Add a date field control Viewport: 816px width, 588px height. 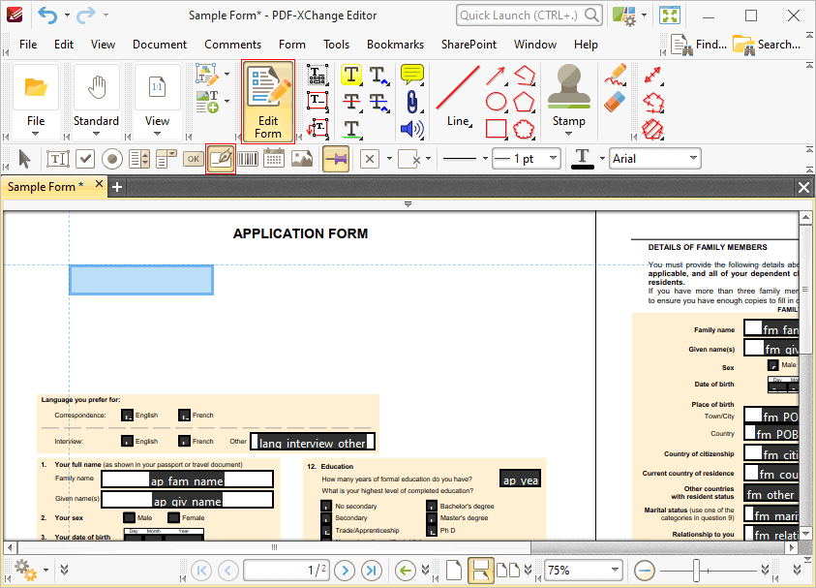click(x=274, y=159)
